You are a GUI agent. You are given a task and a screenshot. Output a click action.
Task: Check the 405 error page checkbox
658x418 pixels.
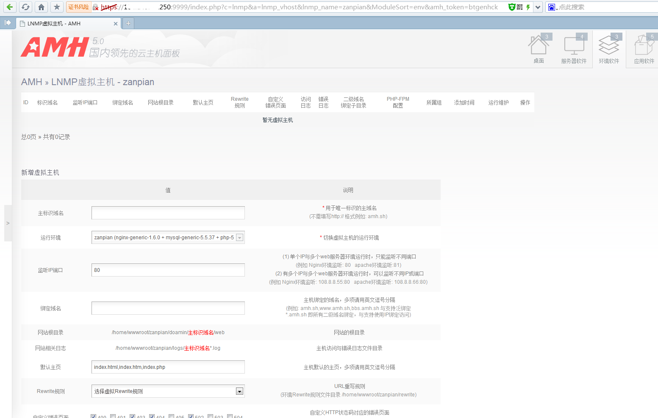pos(171,416)
